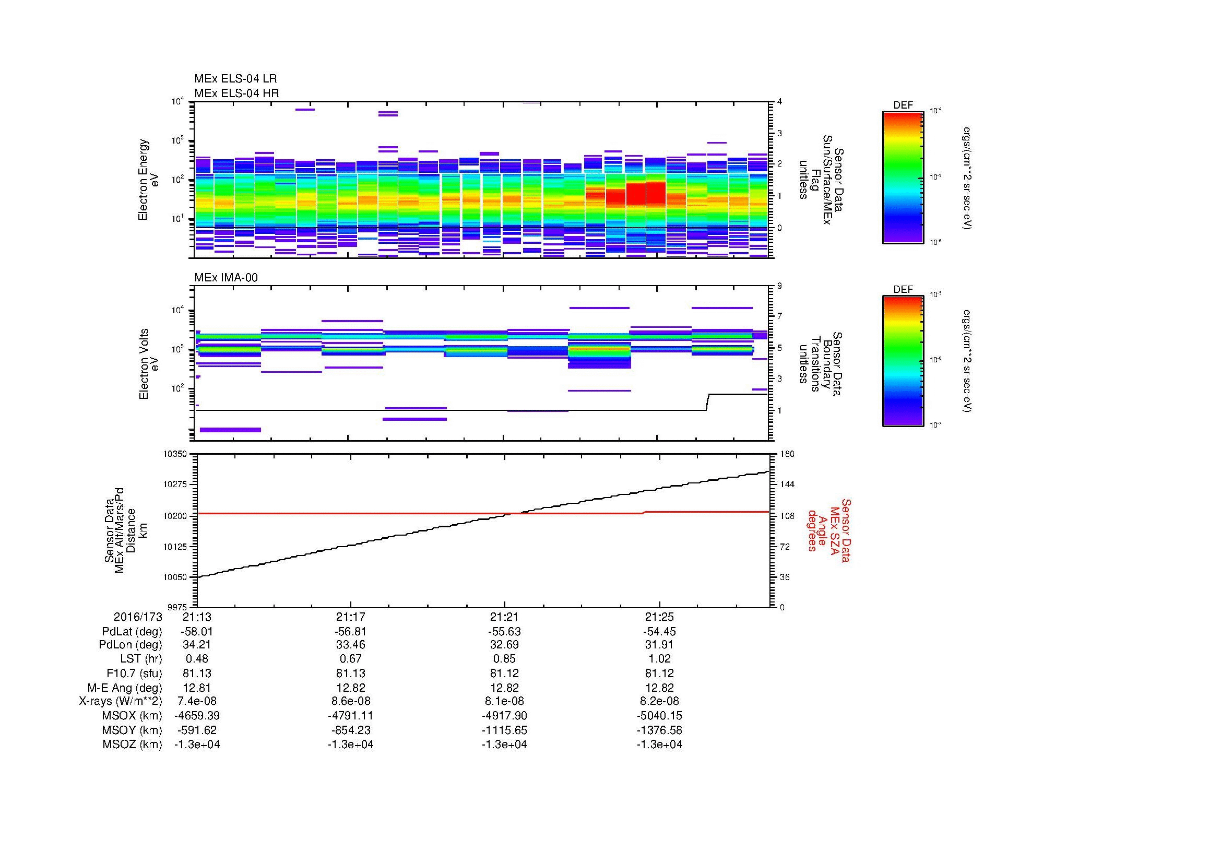
Task: Click the time tick label '21:17'
Action: 350,617
